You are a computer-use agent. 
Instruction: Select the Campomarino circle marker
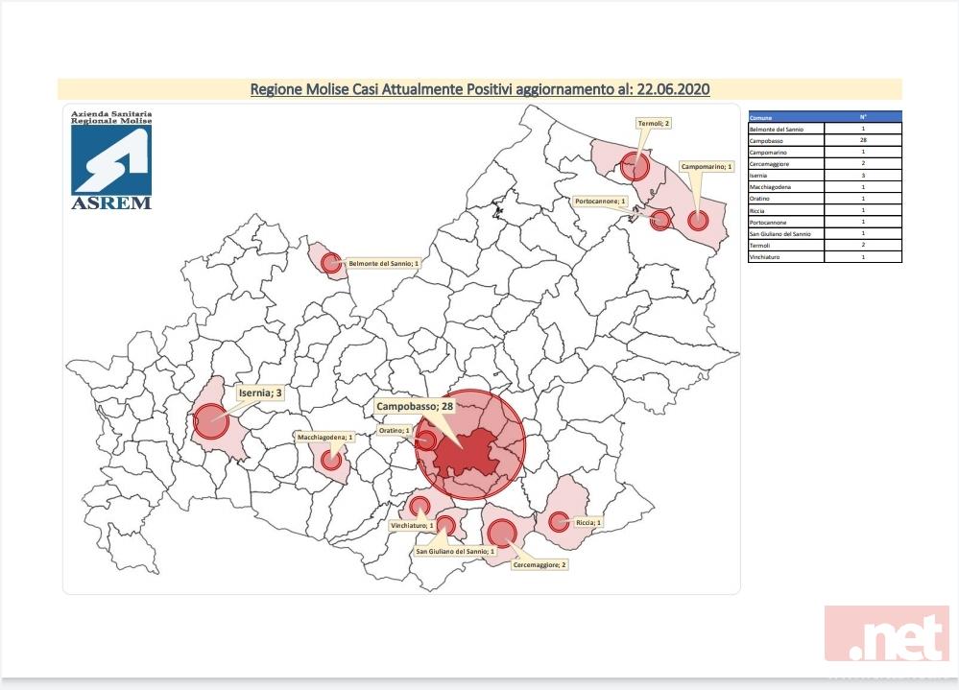pos(699,219)
